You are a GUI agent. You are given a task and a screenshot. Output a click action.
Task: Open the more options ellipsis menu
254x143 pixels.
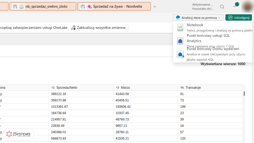click(235, 6)
